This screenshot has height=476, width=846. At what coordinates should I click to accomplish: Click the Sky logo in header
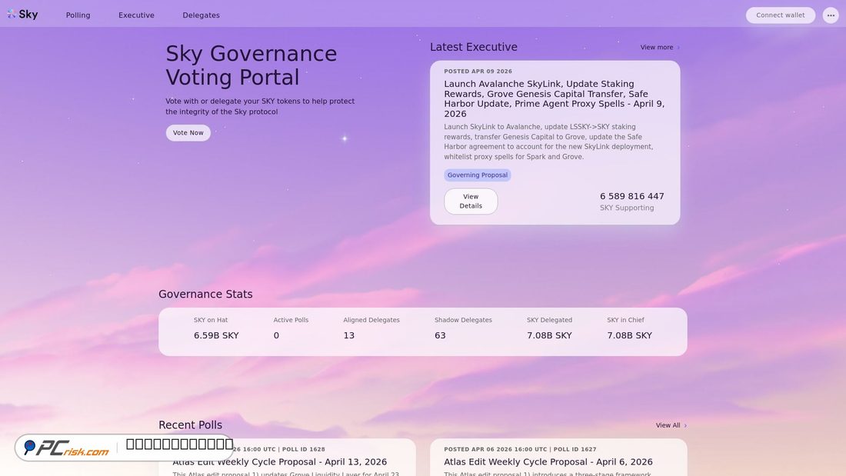(x=22, y=15)
